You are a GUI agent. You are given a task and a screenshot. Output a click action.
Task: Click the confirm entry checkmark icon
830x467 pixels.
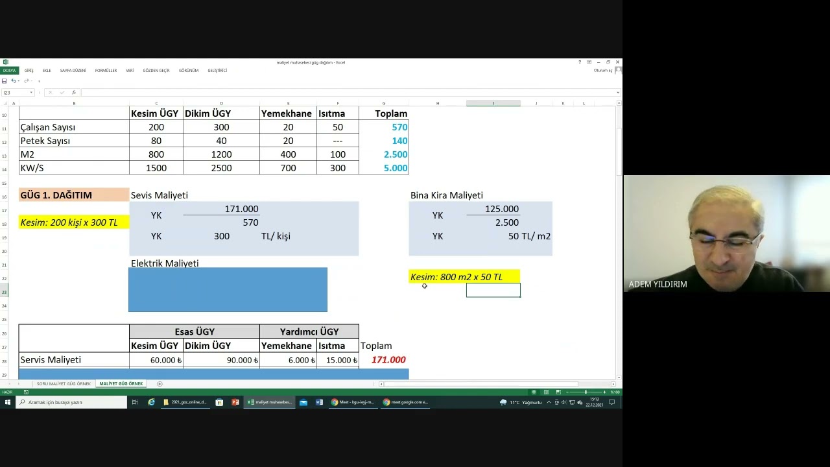coord(62,93)
